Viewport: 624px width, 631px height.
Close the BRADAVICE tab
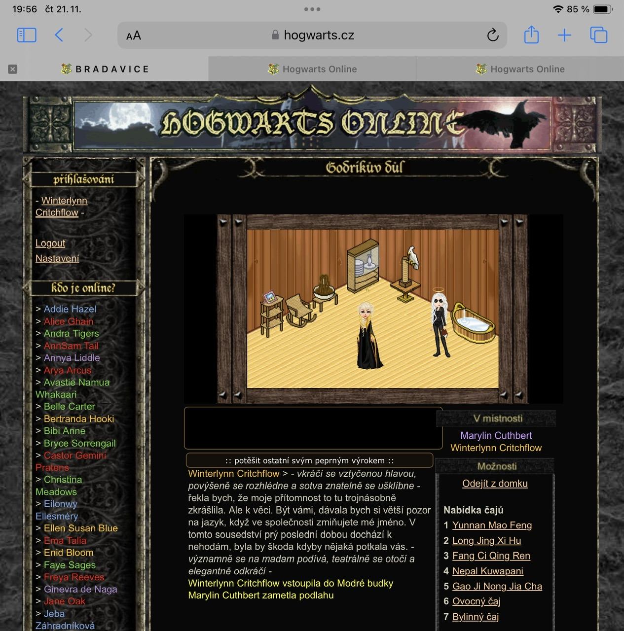coord(13,69)
